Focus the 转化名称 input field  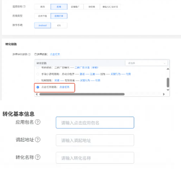click(95, 158)
